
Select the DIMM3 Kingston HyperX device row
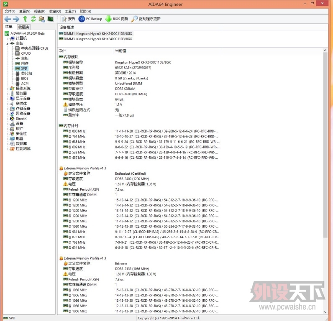[95, 39]
